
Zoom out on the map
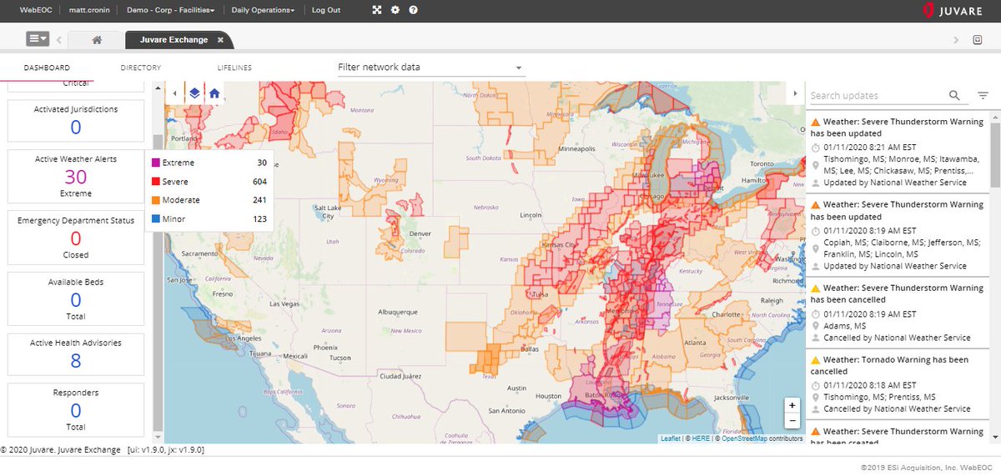[792, 421]
